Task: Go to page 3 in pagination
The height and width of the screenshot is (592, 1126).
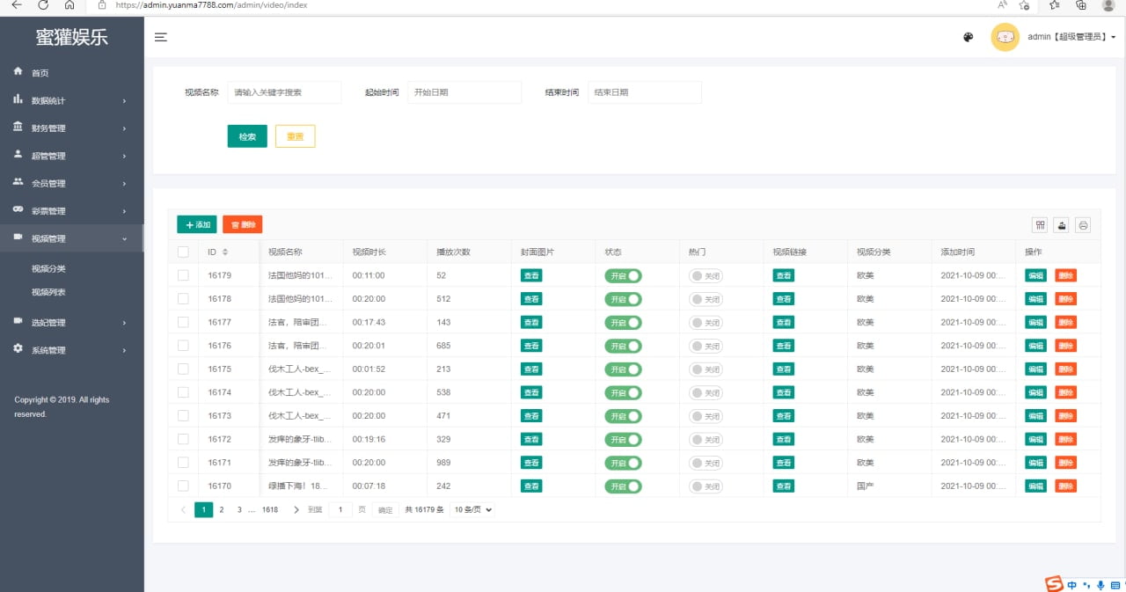Action: coord(239,509)
